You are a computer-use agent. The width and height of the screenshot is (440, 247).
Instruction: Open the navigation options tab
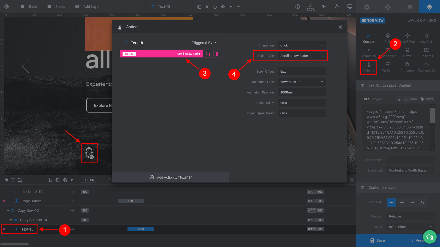pyautogui.click(x=388, y=7)
